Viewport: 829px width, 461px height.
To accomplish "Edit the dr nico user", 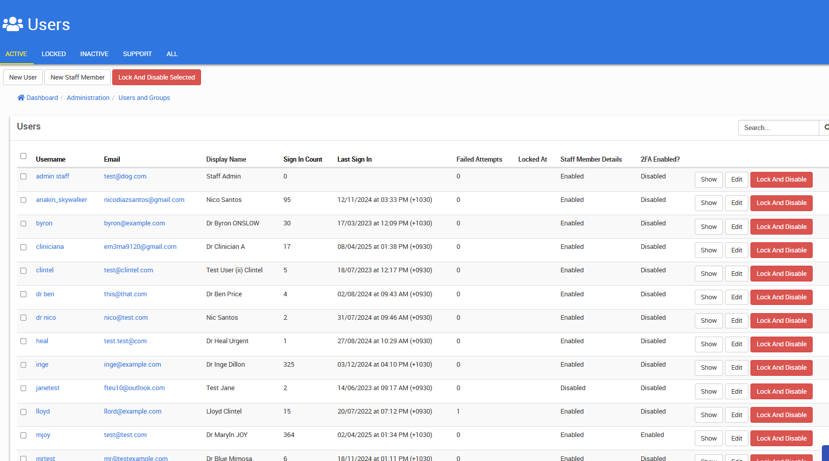I will click(x=737, y=321).
